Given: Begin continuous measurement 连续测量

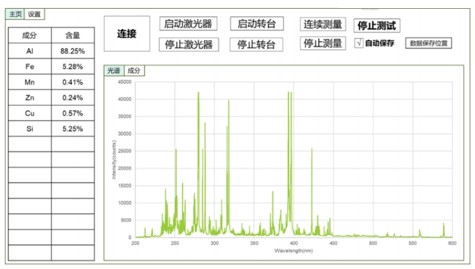Looking at the screenshot, I should coord(322,24).
